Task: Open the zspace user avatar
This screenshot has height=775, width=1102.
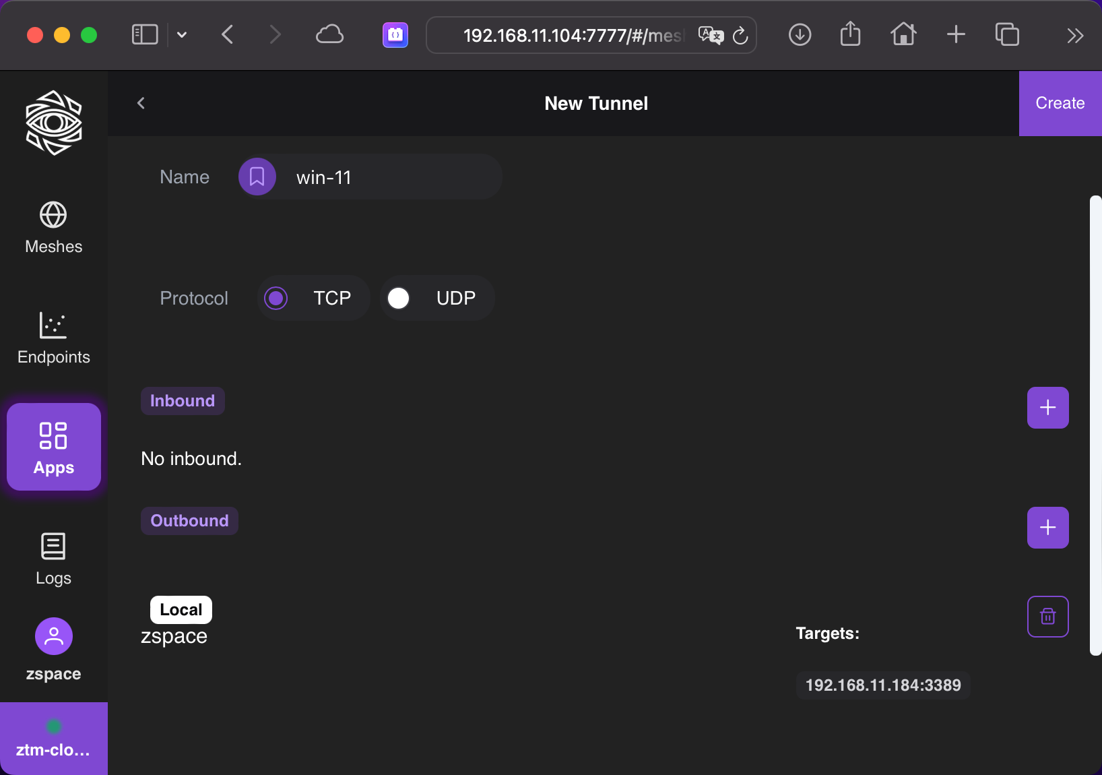Action: pos(54,636)
